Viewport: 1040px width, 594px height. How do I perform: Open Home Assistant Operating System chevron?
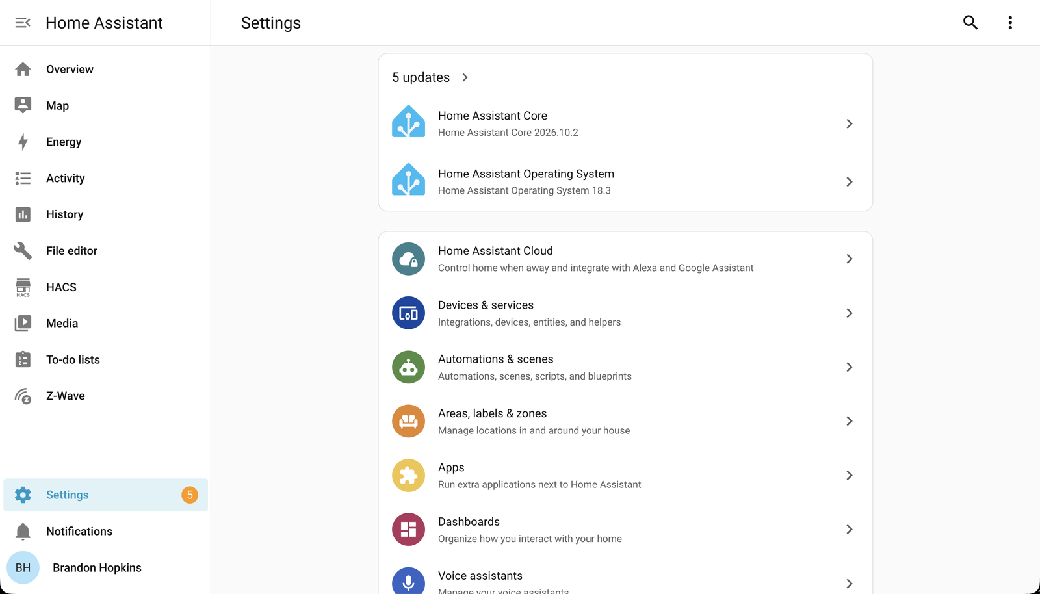[849, 182]
